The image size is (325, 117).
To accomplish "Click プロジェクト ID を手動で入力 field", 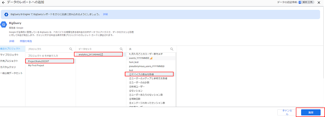I will pyautogui.click(x=50, y=56).
